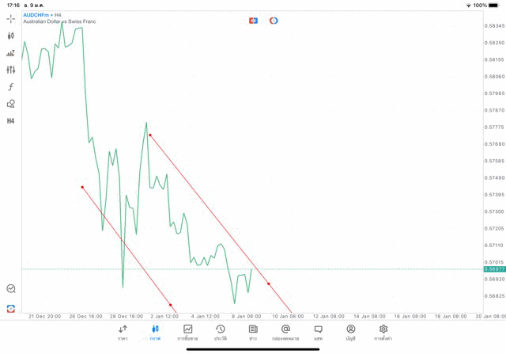The width and height of the screenshot is (506, 354).
Task: Open the drawing objects shapes icon
Action: pos(10,104)
